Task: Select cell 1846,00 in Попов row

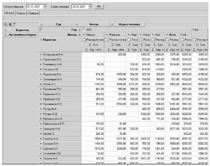Action: pos(115,84)
